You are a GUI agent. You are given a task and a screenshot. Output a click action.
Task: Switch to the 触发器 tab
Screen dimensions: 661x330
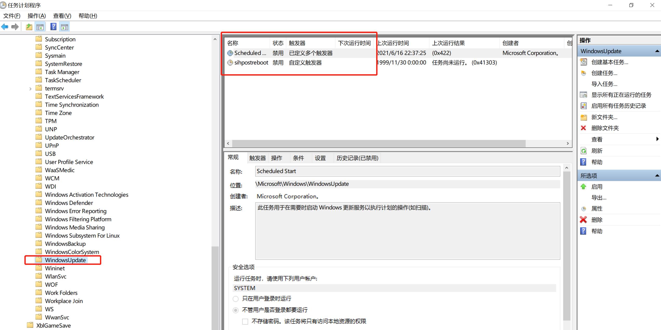(257, 158)
